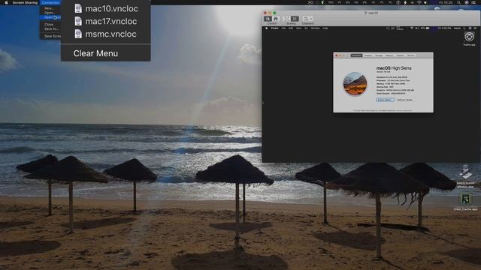Viewport: 481px width, 270px height.
Task: Select the Service tab in About This Mac
Action: coord(411,55)
